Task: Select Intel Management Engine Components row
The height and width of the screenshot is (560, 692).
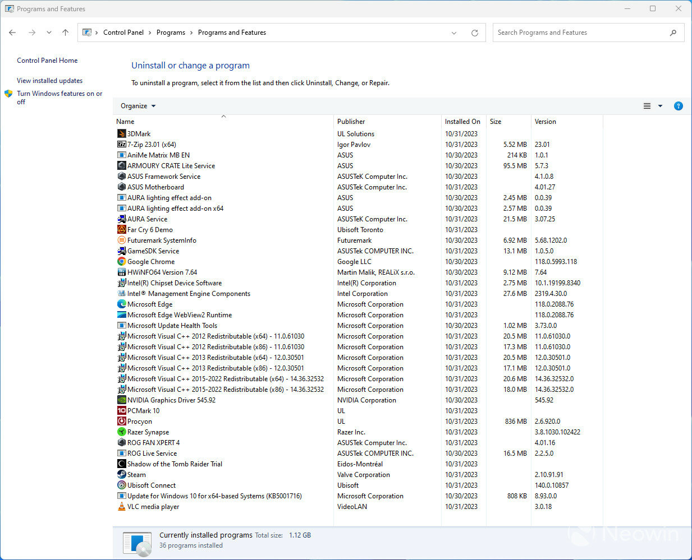Action: tap(359, 293)
